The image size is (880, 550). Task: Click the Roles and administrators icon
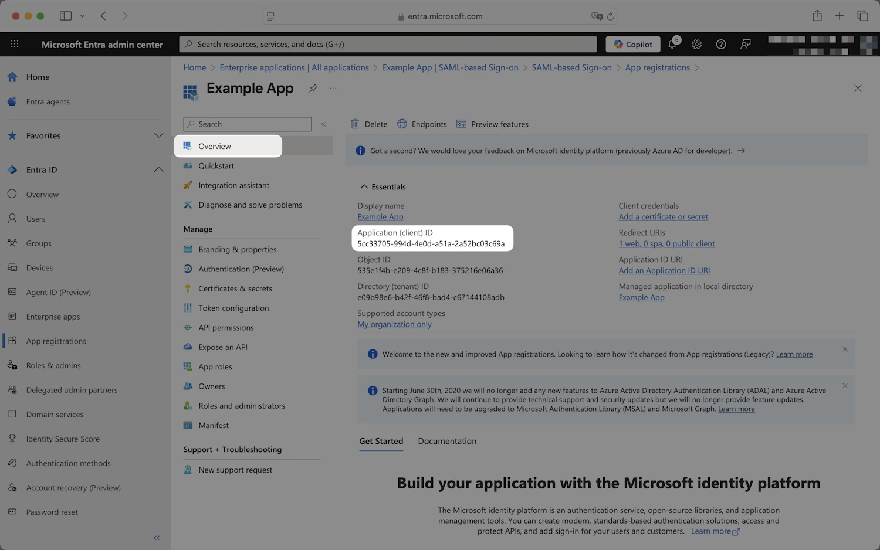click(x=188, y=406)
